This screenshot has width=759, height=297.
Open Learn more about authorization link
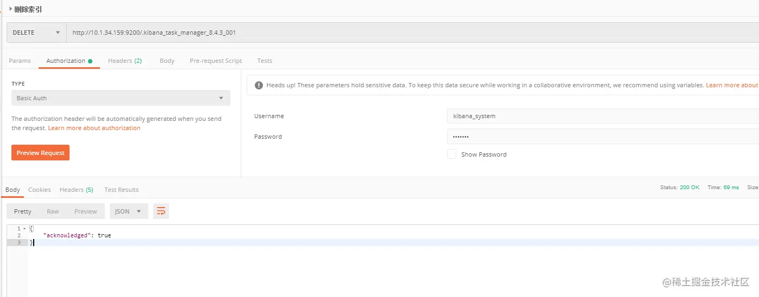pos(94,128)
